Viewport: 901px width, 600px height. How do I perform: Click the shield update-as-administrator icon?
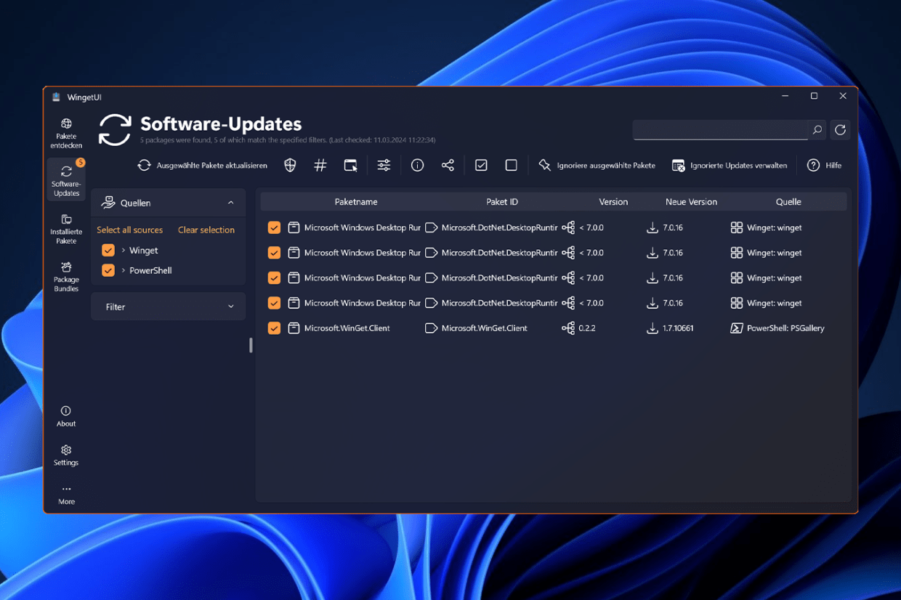(x=290, y=166)
